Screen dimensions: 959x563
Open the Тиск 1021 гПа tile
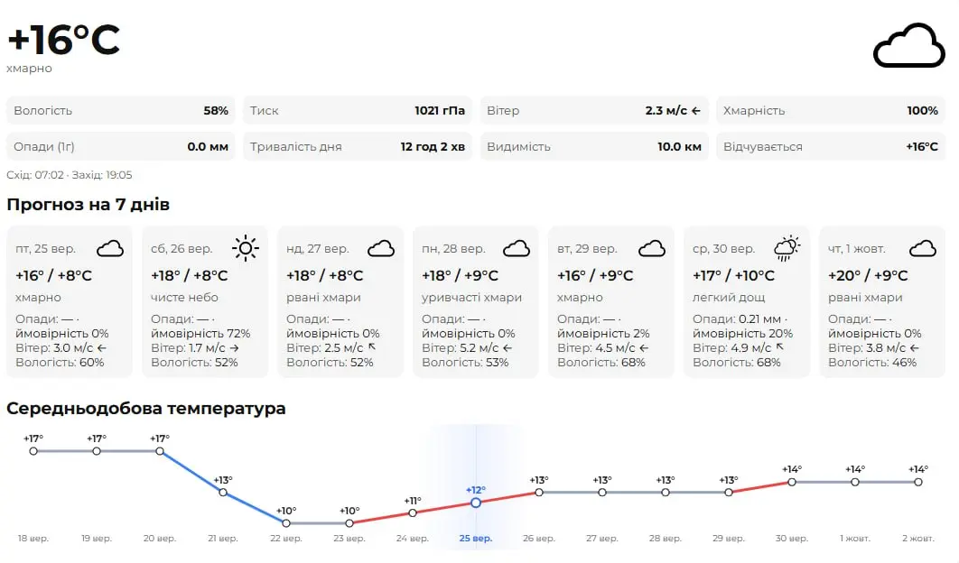358,111
